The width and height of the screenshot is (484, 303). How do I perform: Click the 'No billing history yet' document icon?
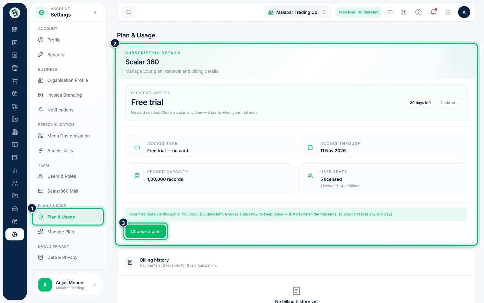(x=296, y=291)
